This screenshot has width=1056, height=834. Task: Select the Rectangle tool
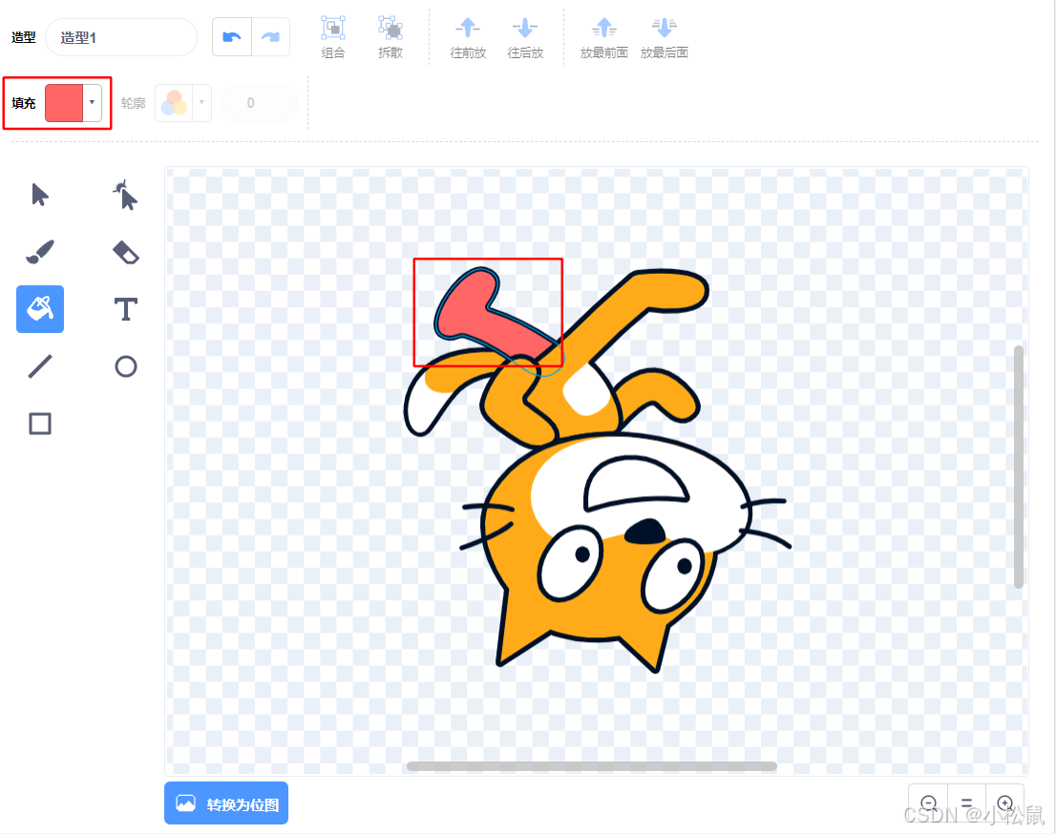pos(40,424)
